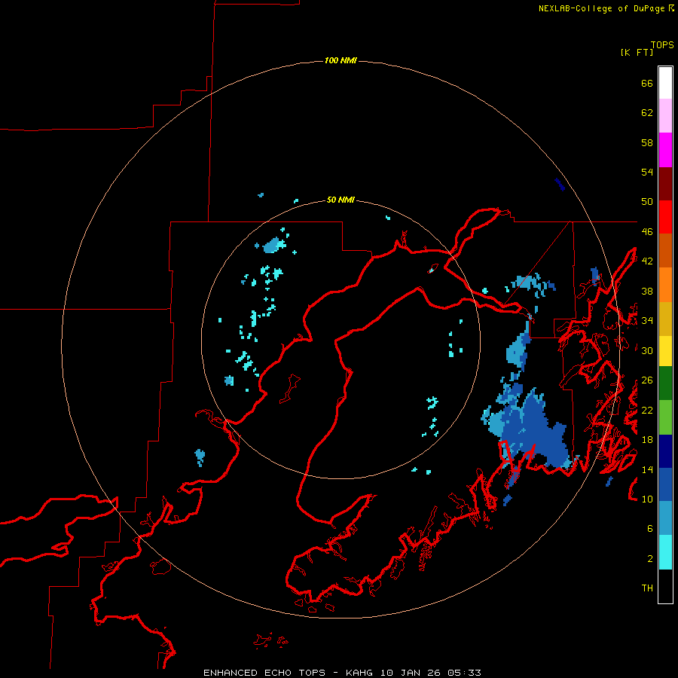Viewport: 678px width, 678px height.
Task: Click the 'ENHANCED ECHO TOPS' product title
Action: [x=264, y=673]
